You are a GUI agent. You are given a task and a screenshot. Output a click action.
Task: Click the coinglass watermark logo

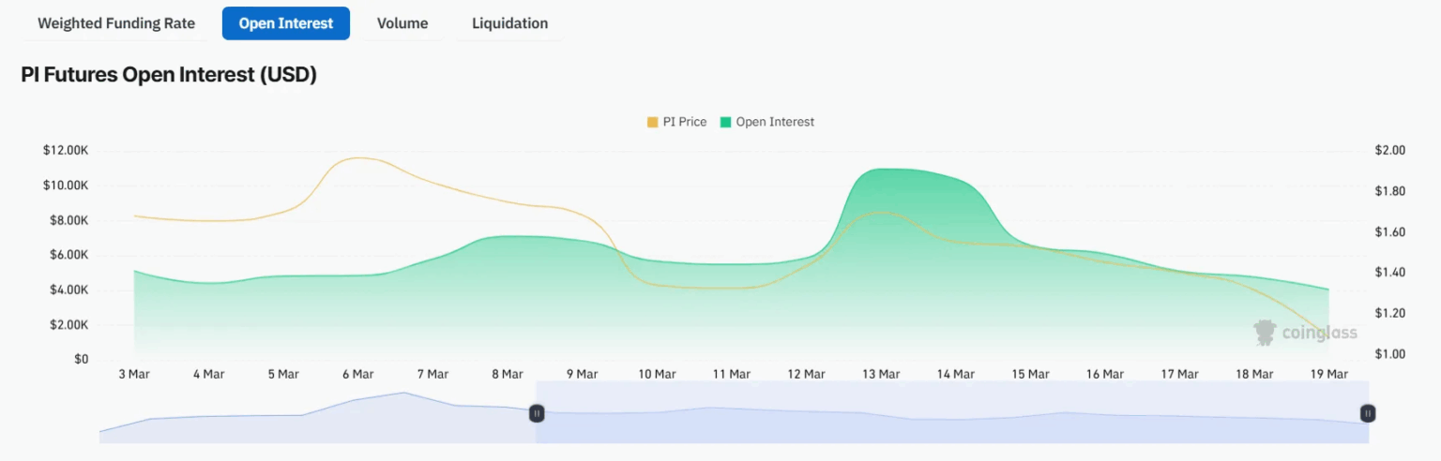click(x=1305, y=333)
